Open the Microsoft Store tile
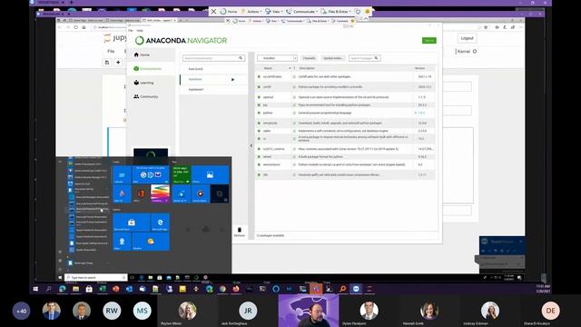The image size is (581, 327). (x=131, y=222)
